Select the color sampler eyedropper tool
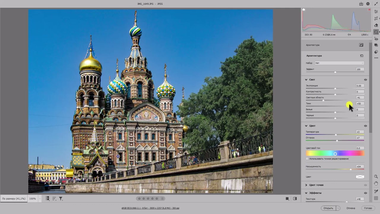 pyautogui.click(x=376, y=191)
